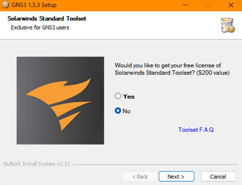This screenshot has height=185, width=242.
Task: Click the 'Nullsoft Install System v2.51' text
Action: click(37, 164)
